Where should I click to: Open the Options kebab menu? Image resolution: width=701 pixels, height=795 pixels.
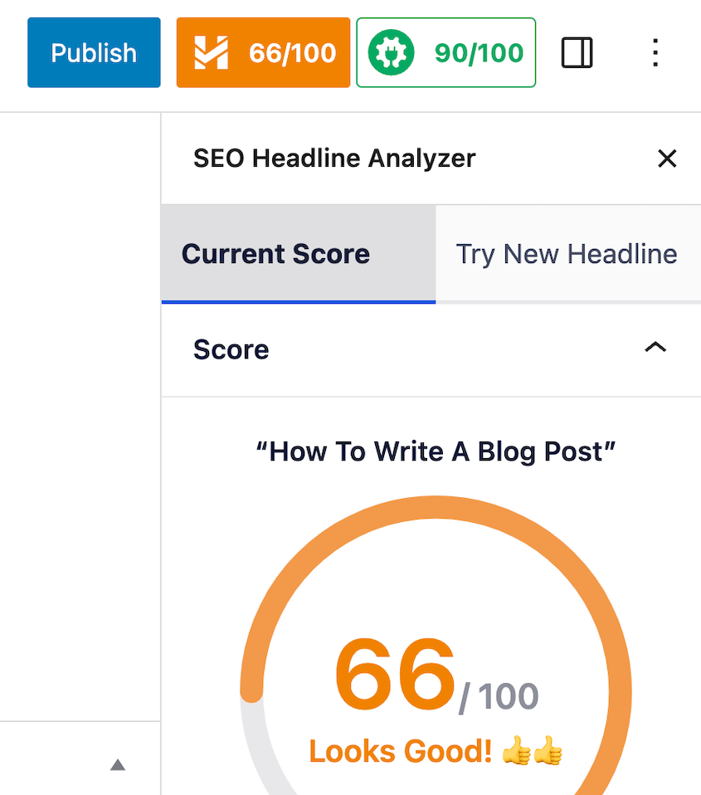click(x=655, y=52)
